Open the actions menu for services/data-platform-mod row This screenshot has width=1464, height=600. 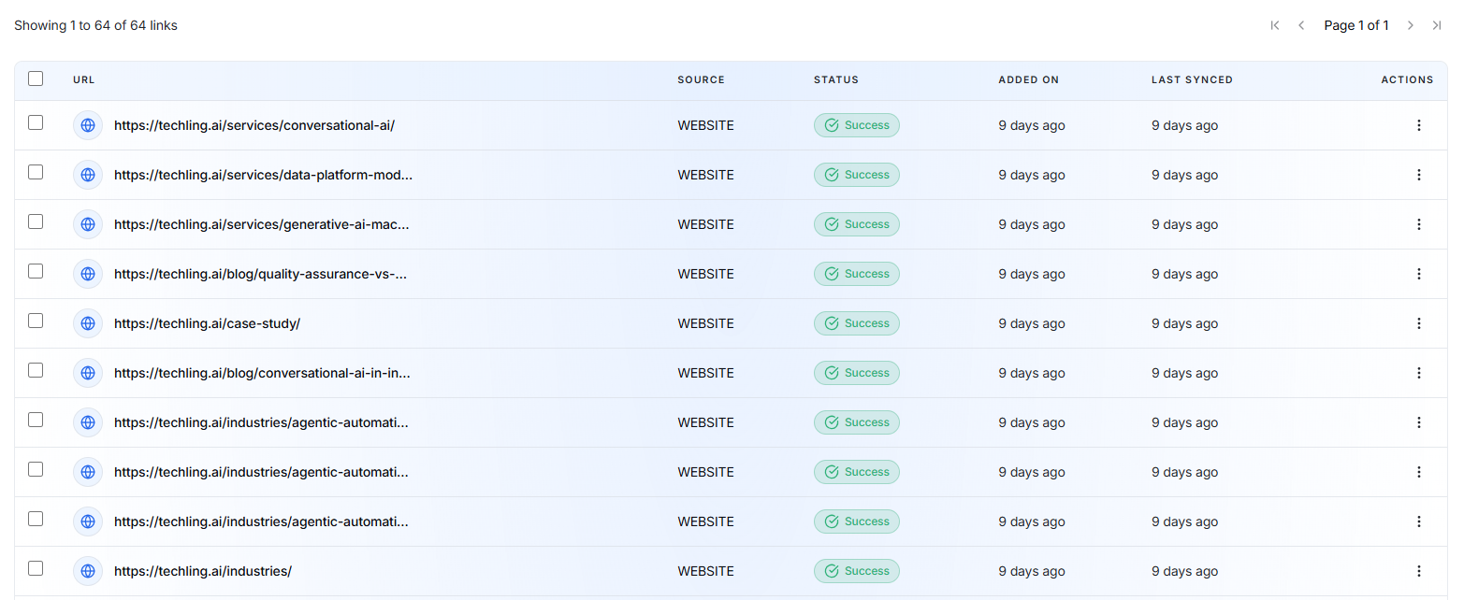click(x=1419, y=175)
